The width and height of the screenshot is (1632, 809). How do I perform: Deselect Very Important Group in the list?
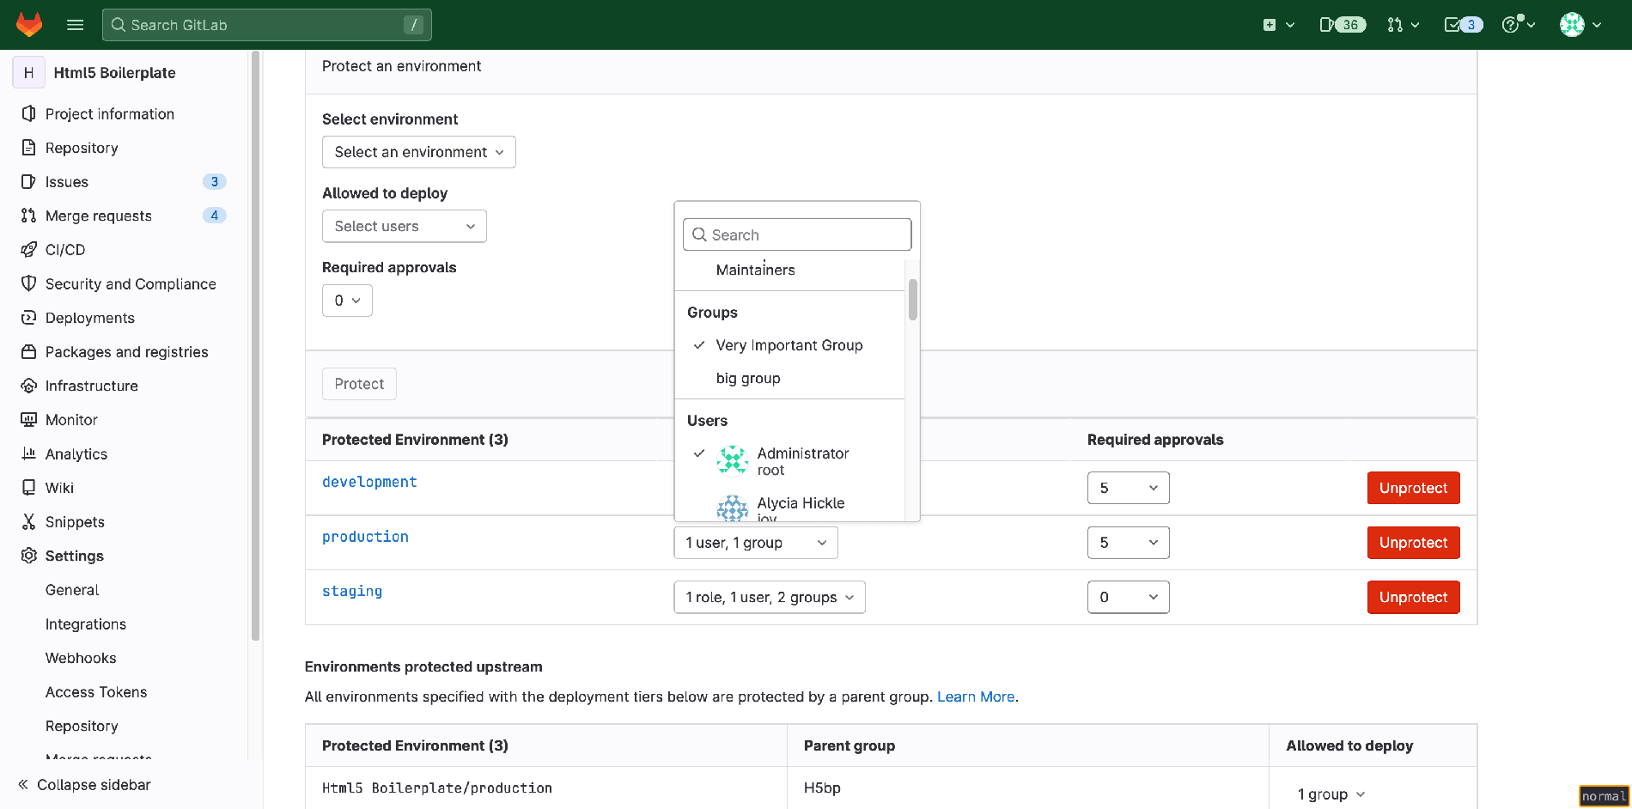[x=789, y=345]
